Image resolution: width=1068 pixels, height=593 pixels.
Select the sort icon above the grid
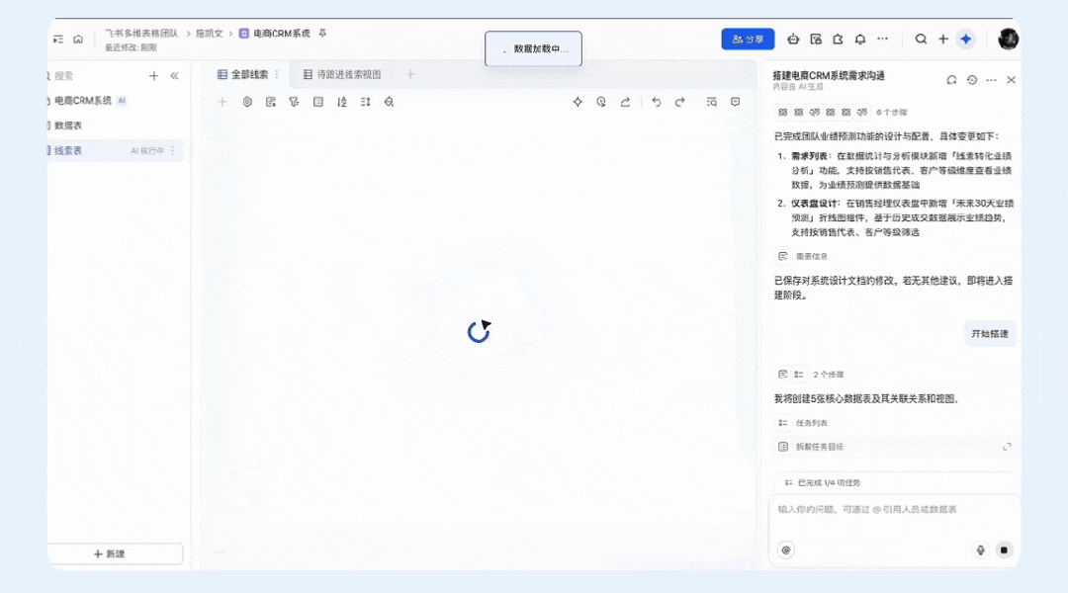click(x=341, y=101)
